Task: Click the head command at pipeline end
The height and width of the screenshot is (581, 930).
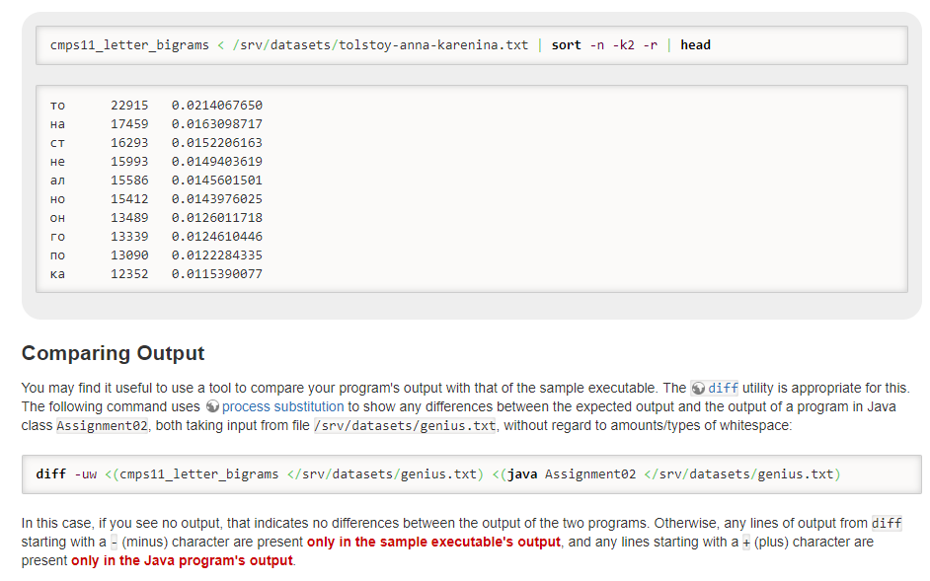Action: tap(695, 44)
